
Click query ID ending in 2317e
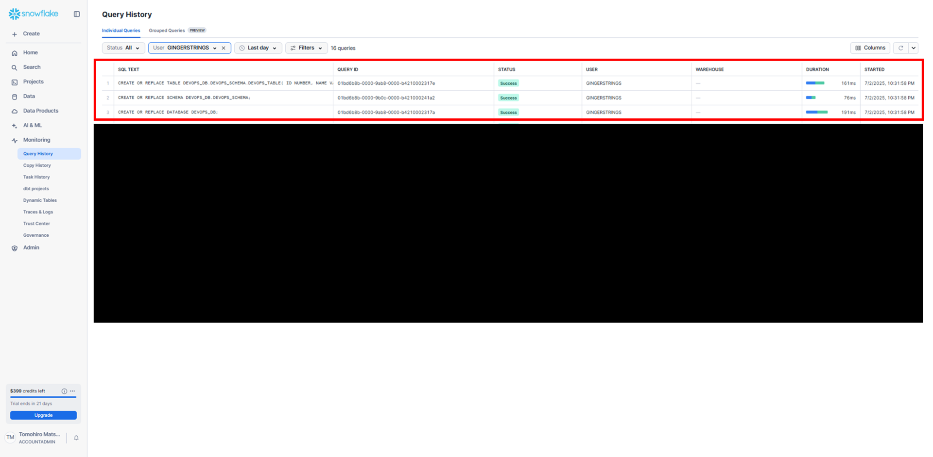386,83
